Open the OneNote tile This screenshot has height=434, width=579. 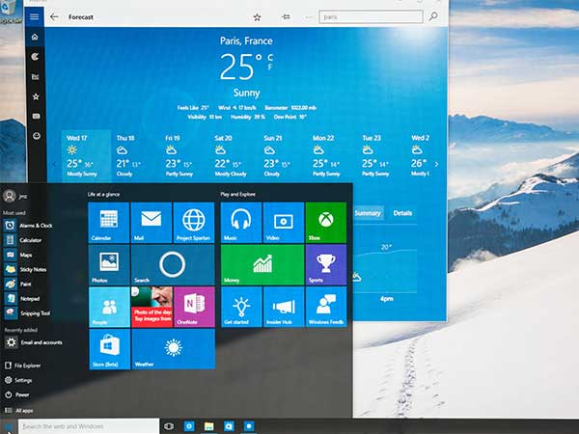point(194,306)
